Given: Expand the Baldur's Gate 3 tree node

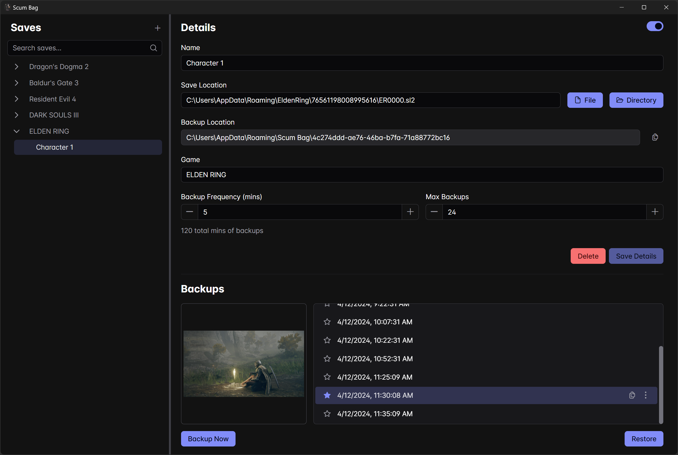Looking at the screenshot, I should click(x=17, y=83).
